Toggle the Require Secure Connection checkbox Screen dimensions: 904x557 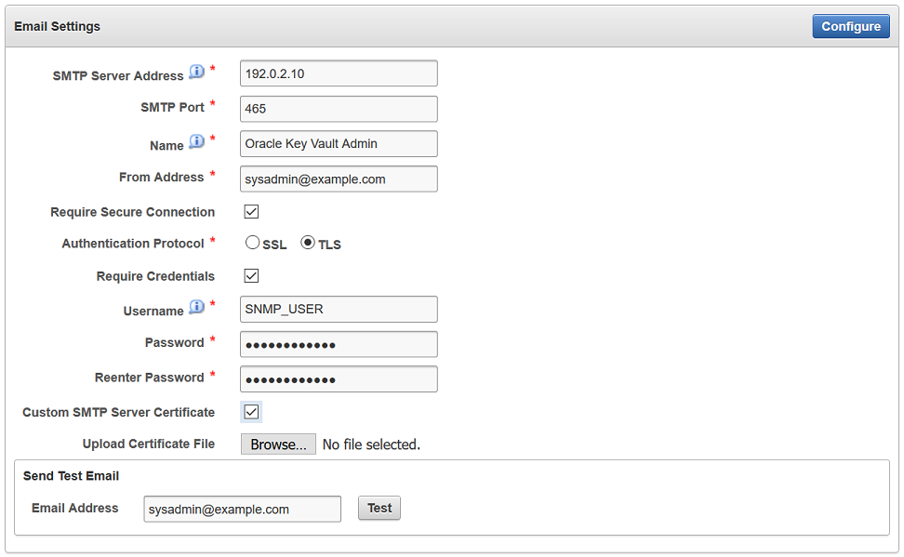click(250, 211)
